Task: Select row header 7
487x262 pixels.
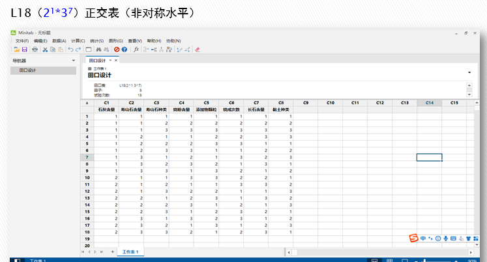Action: [x=87, y=157]
